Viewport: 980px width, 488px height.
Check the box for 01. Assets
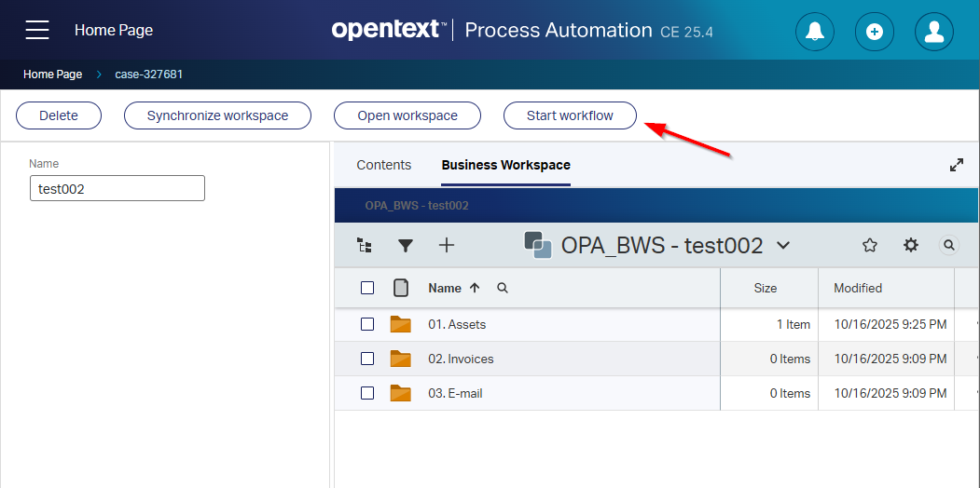367,324
